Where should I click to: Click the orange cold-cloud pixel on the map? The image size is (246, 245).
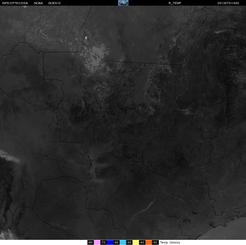[x=86, y=37]
